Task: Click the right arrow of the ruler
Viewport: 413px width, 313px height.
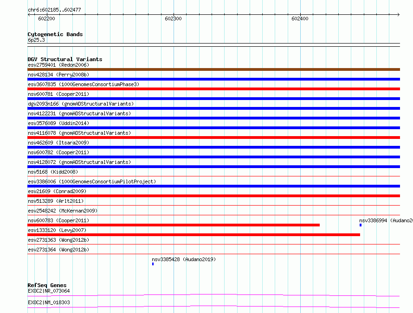Action: click(x=399, y=15)
